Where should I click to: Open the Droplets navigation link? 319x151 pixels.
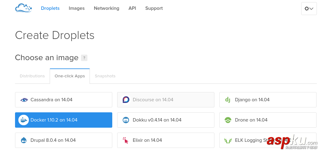pyautogui.click(x=50, y=8)
